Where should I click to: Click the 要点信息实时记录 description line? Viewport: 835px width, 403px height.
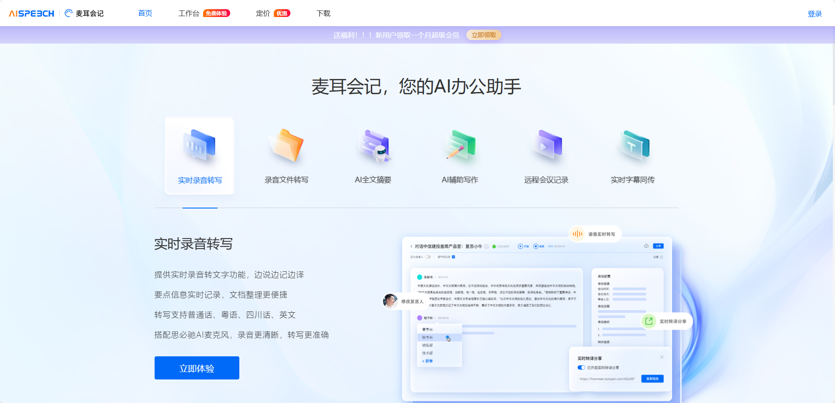221,295
